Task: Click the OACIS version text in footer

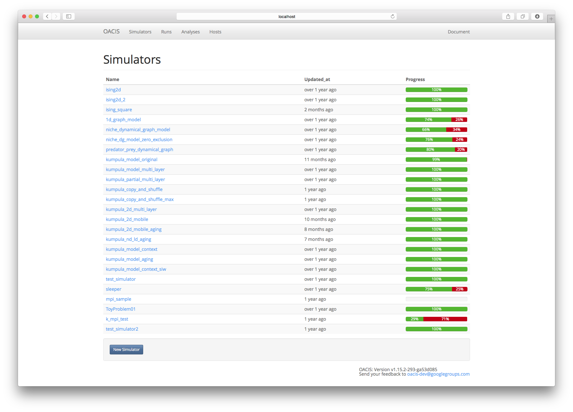Action: tap(398, 370)
